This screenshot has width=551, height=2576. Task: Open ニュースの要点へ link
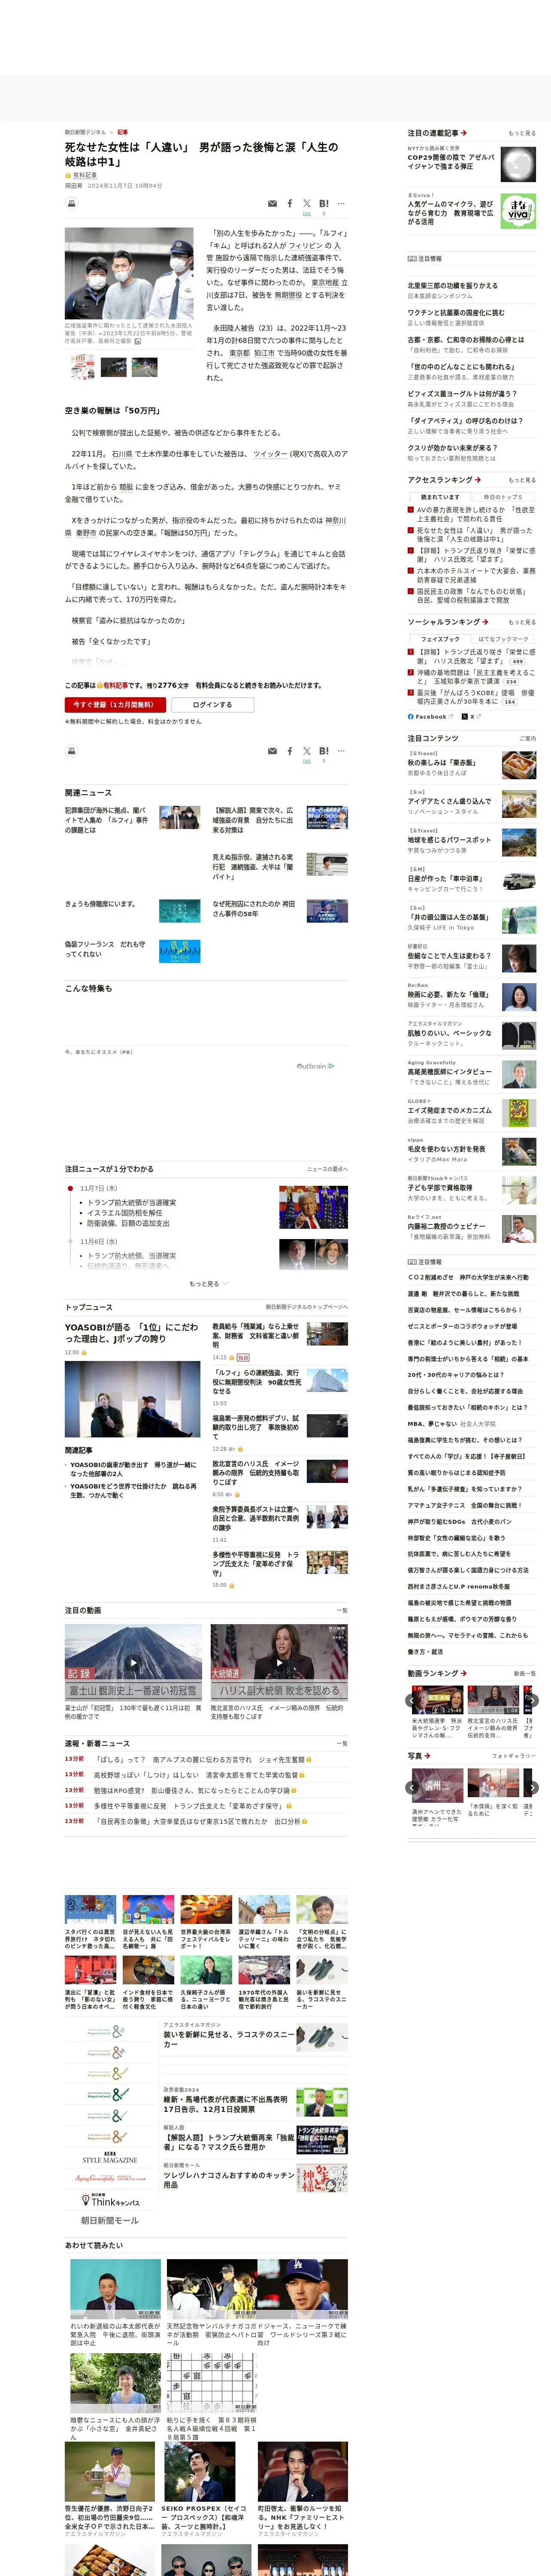[327, 1169]
